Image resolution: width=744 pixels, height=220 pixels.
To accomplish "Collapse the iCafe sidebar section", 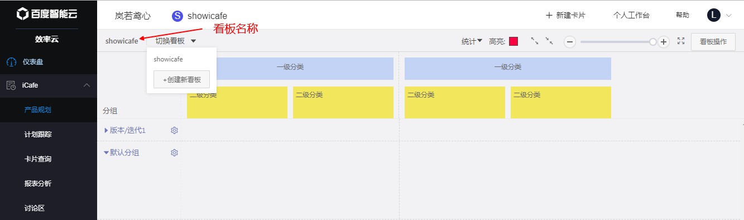I will click(87, 85).
